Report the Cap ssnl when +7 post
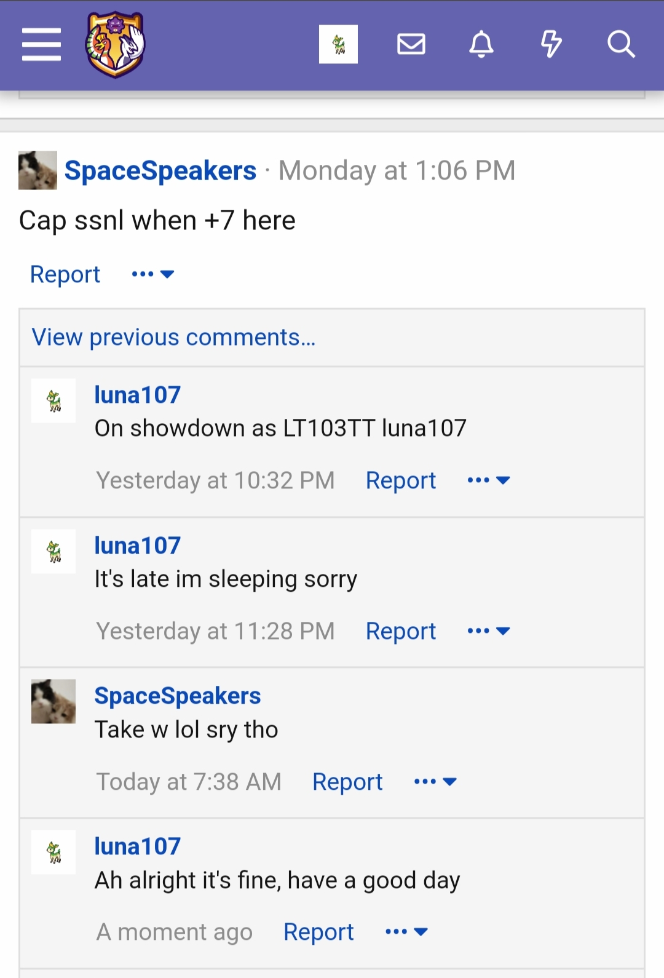Screen dimensions: 664x978 click(x=65, y=274)
